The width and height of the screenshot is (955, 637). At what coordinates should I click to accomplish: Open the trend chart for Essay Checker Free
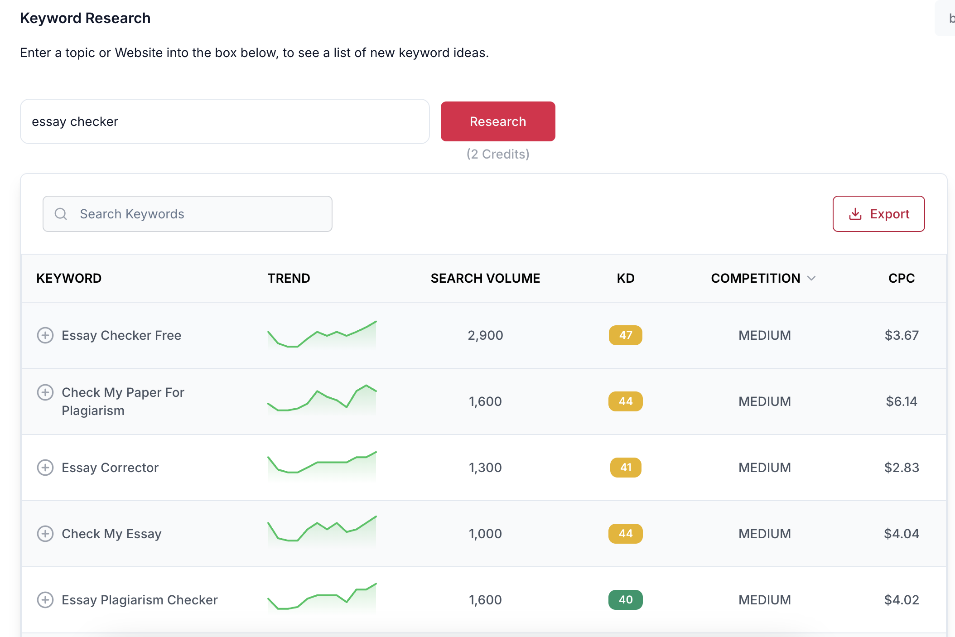(322, 334)
